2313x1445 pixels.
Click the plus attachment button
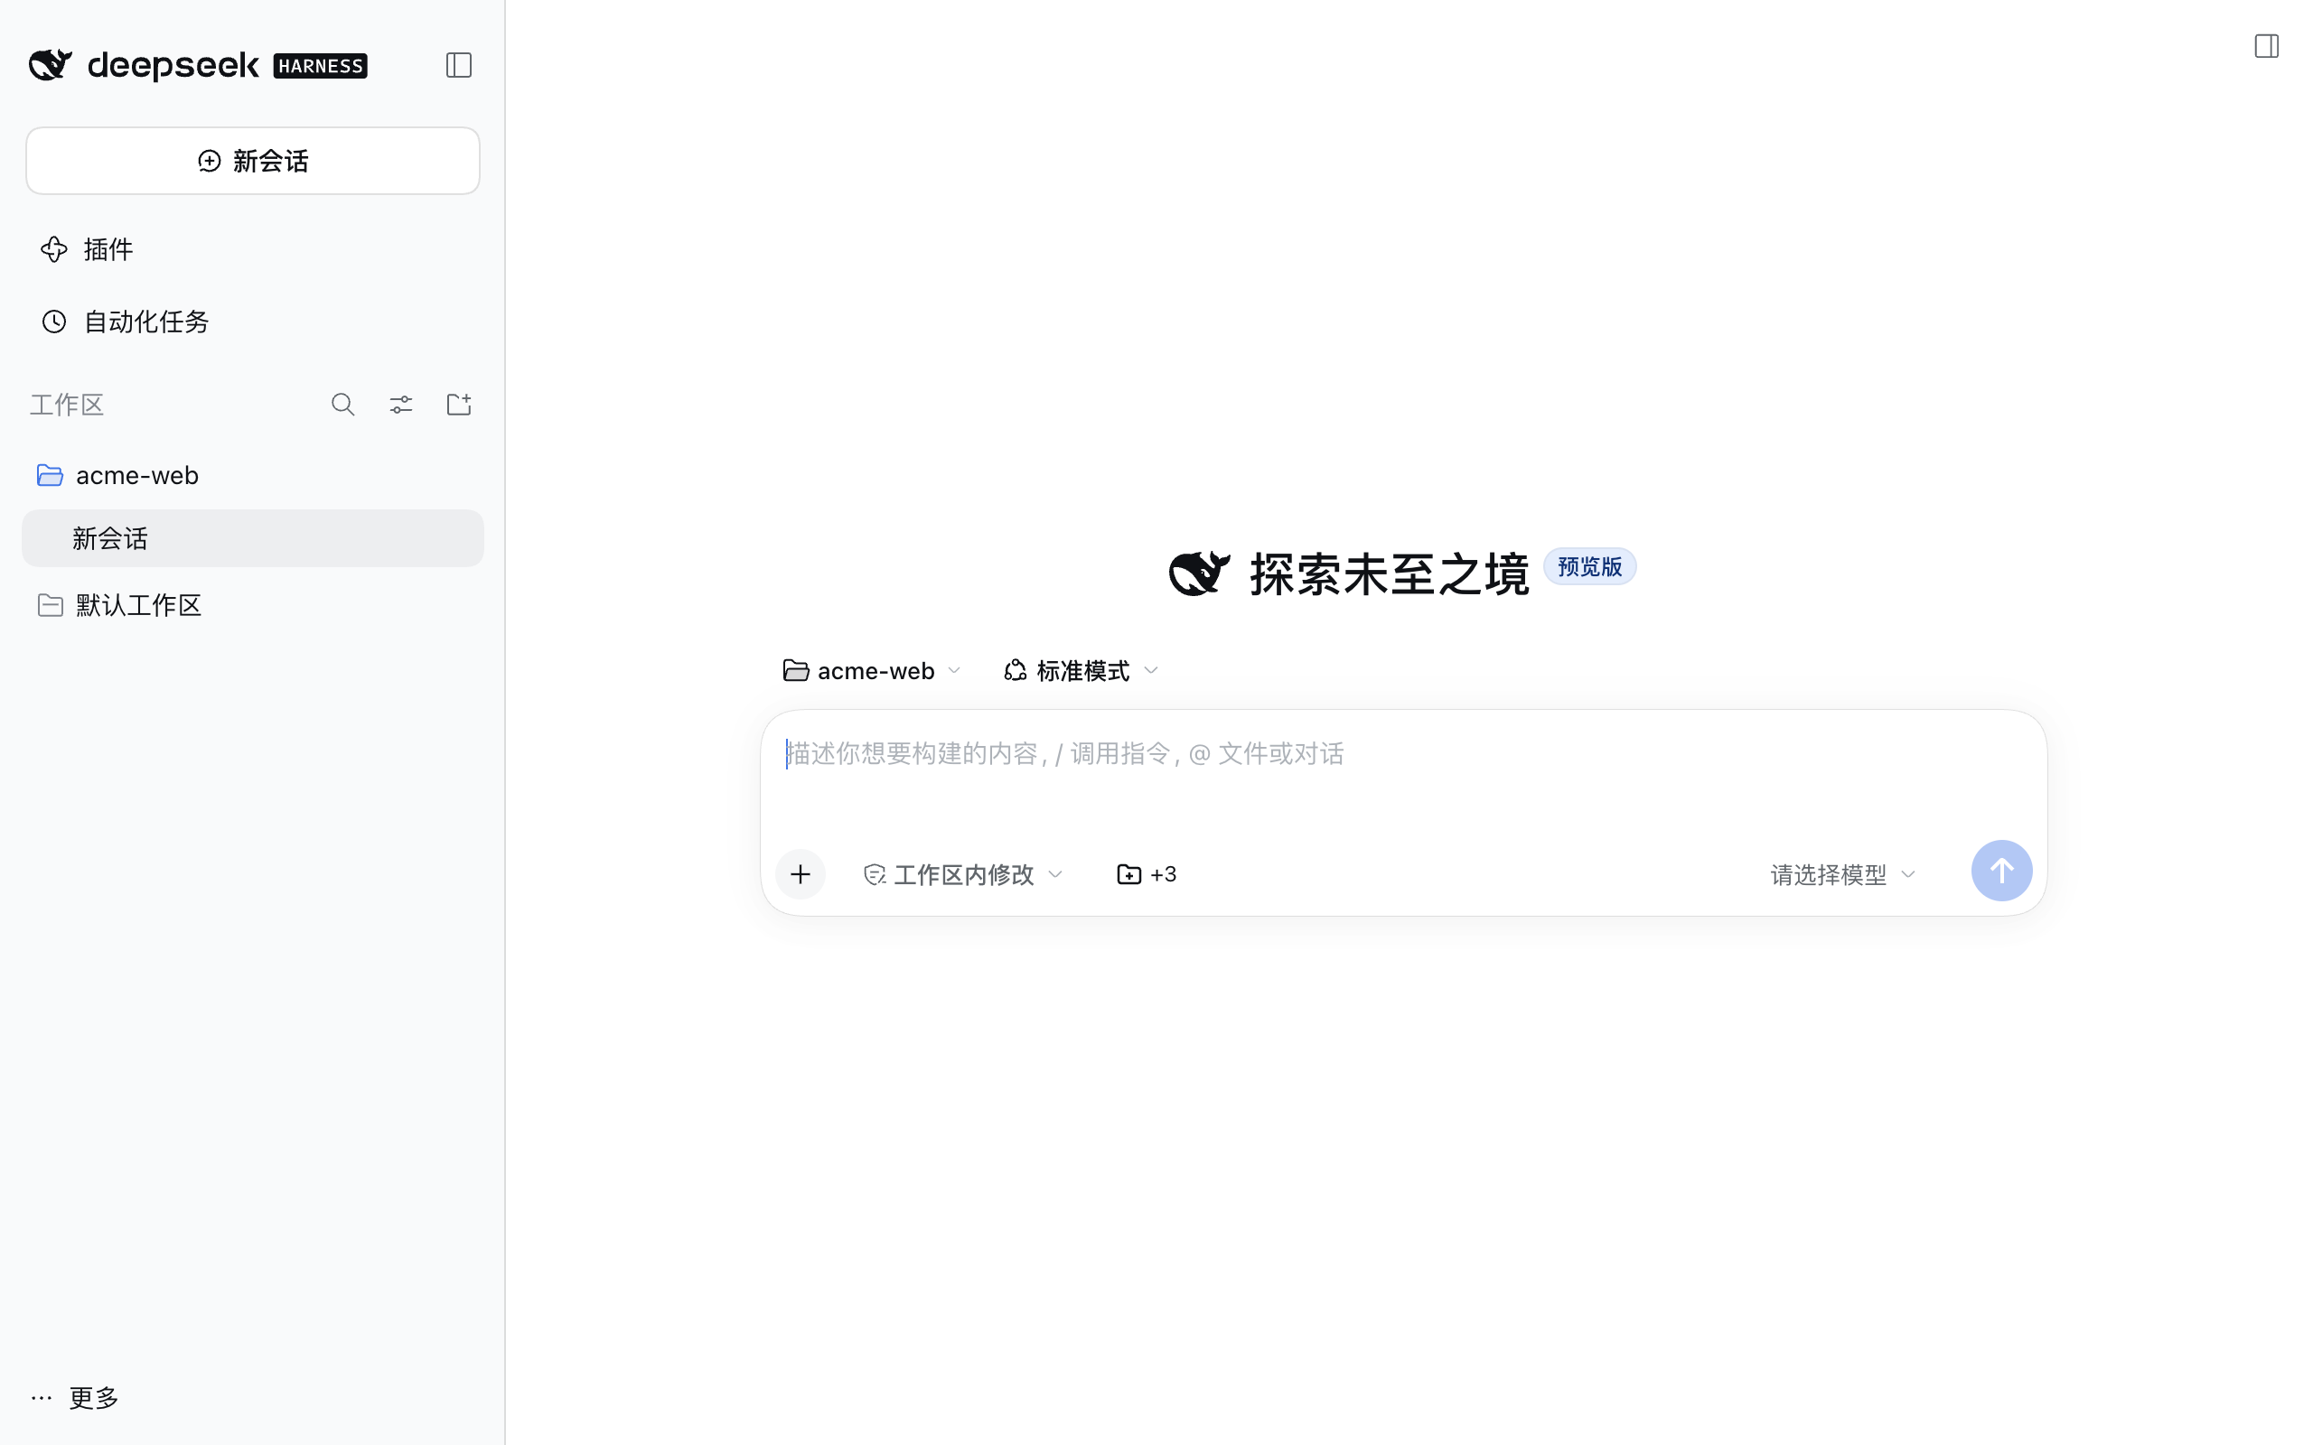pos(800,873)
